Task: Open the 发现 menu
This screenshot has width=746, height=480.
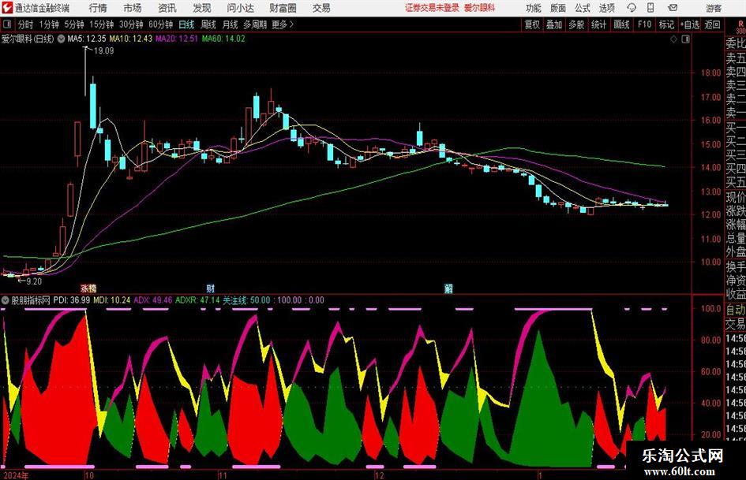Action: click(202, 8)
